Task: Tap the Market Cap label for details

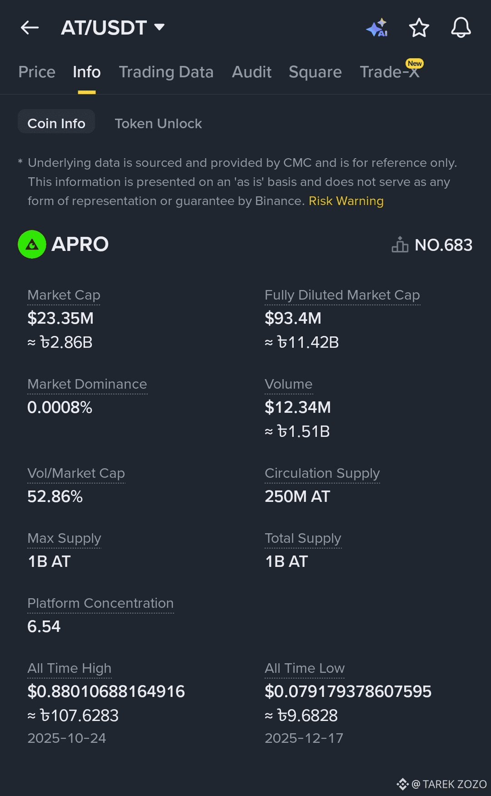Action: point(64,295)
